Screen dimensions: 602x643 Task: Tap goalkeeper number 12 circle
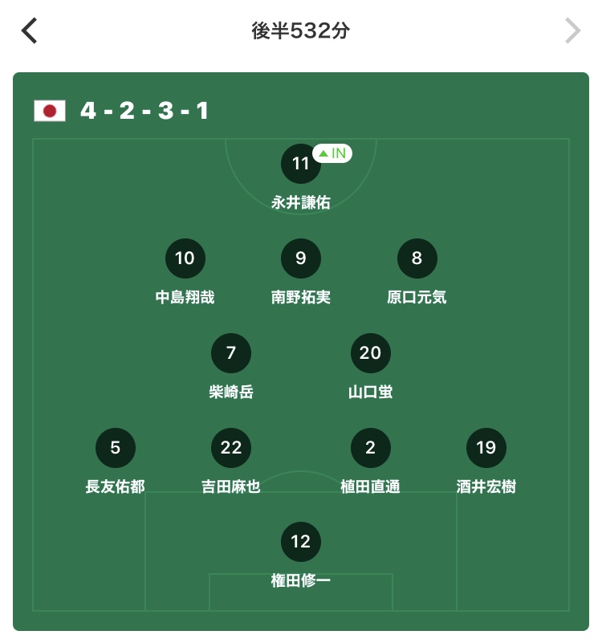pos(300,543)
